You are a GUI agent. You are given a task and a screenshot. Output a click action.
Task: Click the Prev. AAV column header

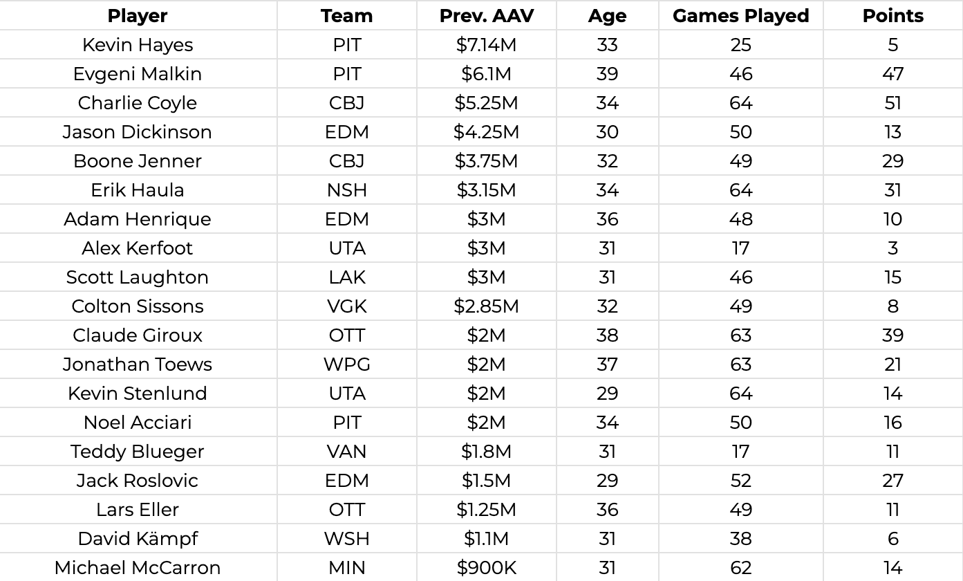point(486,16)
